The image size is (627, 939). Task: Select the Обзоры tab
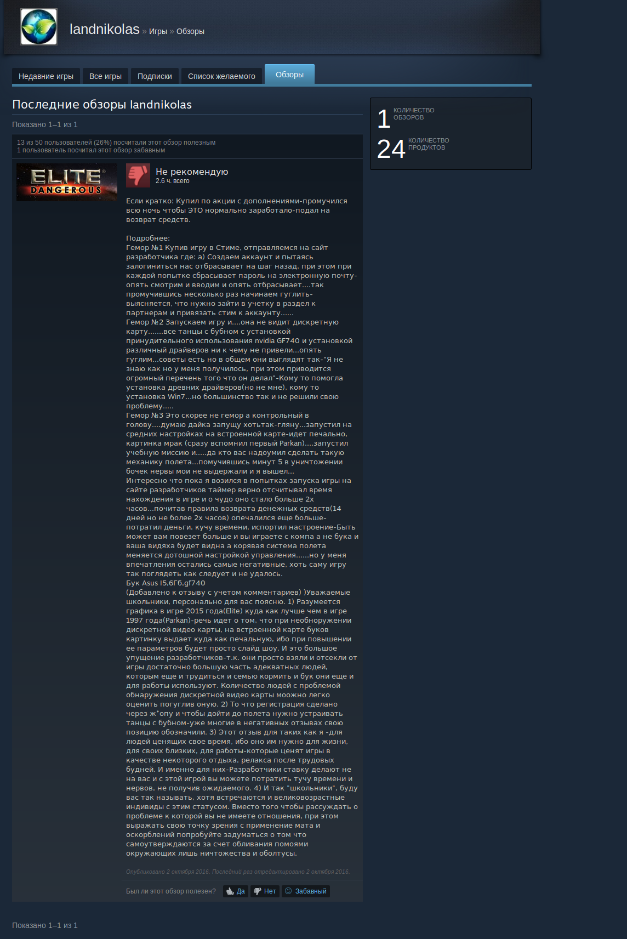tap(289, 75)
